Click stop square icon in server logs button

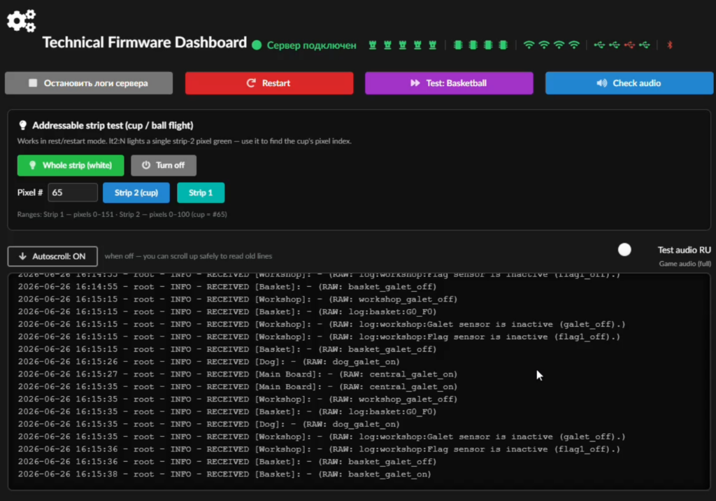[33, 83]
